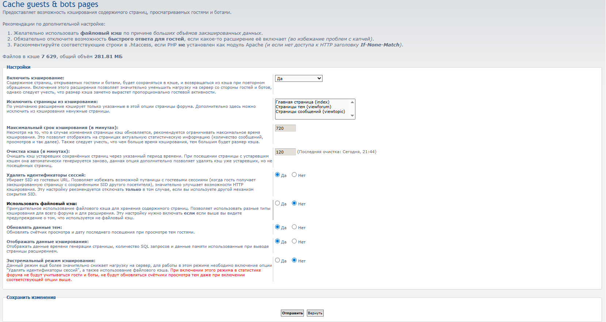Set 'Удалять идентификаторы сессий' to Нет

pos(294,175)
